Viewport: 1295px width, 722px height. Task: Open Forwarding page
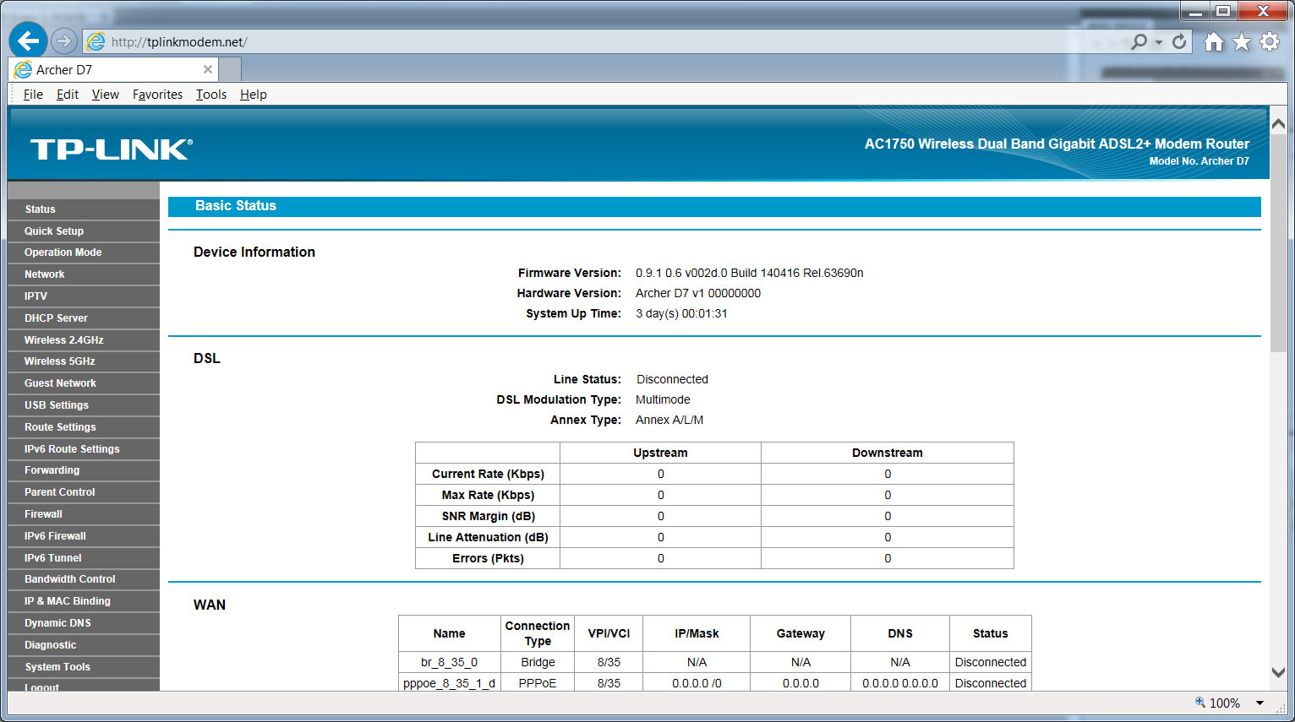pos(83,470)
